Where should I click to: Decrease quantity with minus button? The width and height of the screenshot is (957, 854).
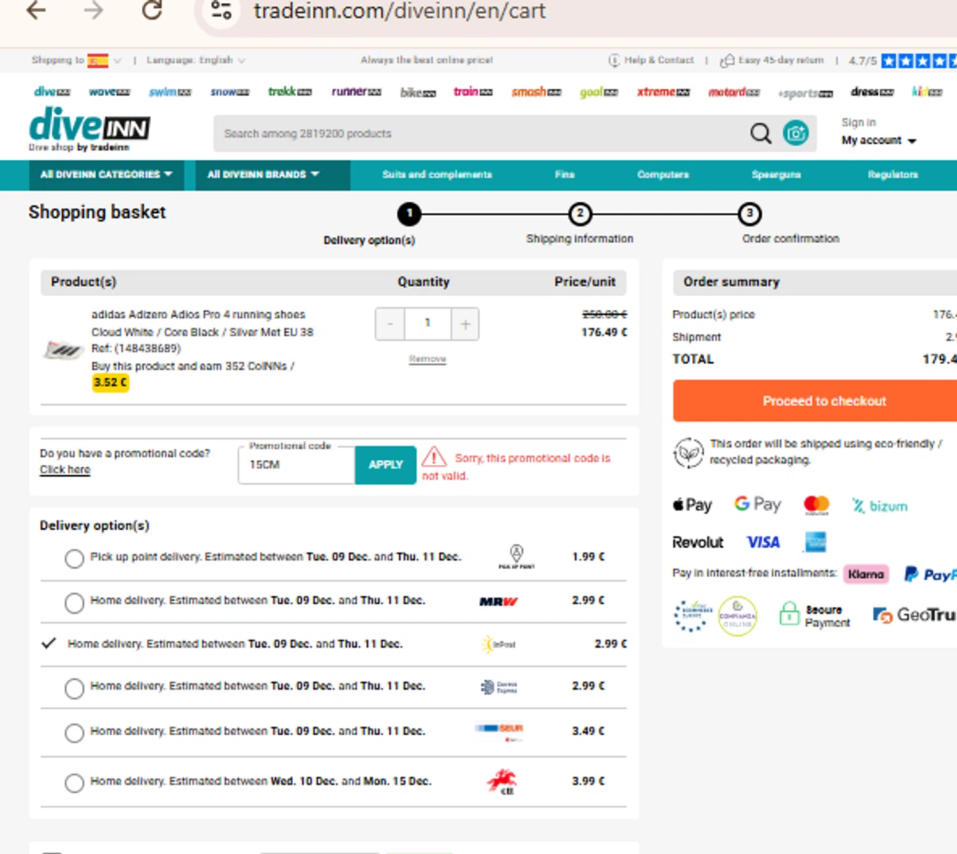click(390, 324)
